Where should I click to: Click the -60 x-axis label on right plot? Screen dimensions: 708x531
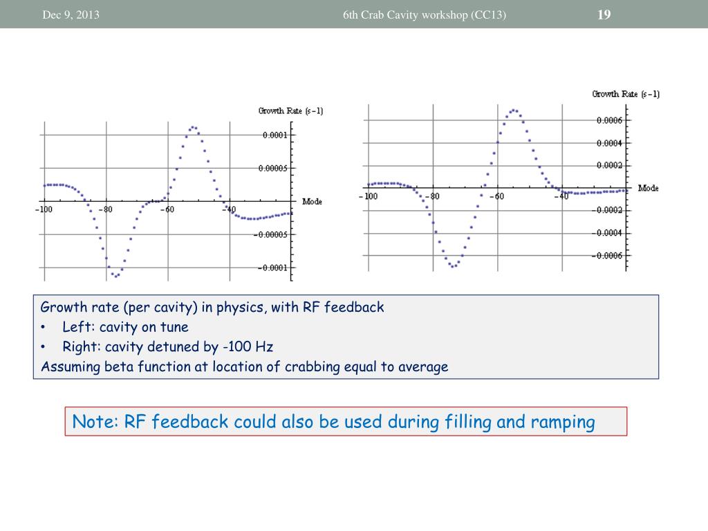(x=496, y=196)
